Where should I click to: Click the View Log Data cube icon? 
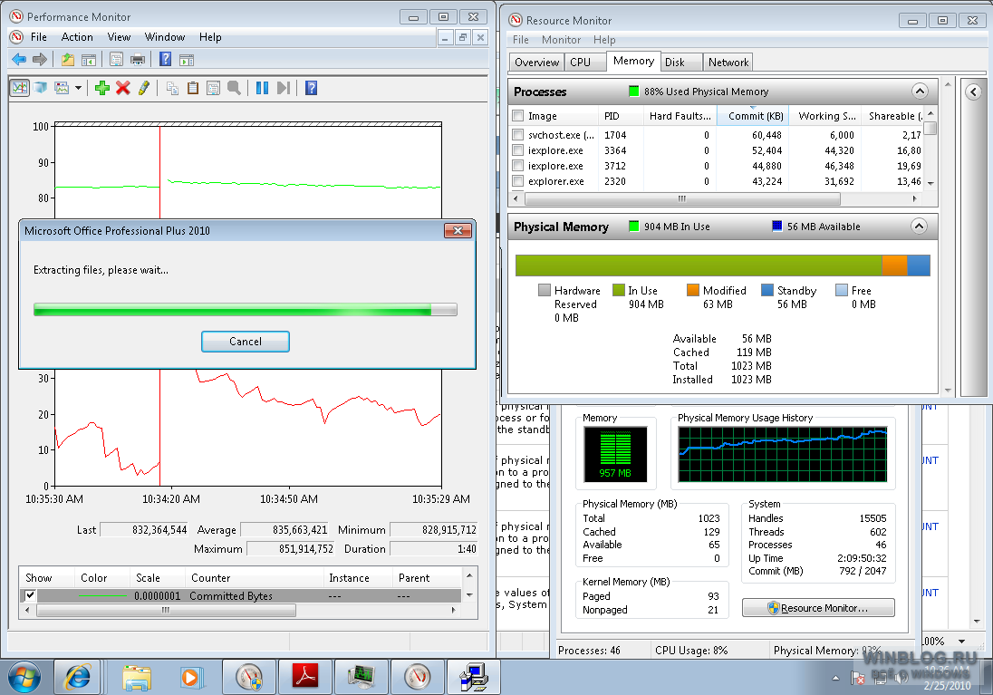pyautogui.click(x=41, y=87)
